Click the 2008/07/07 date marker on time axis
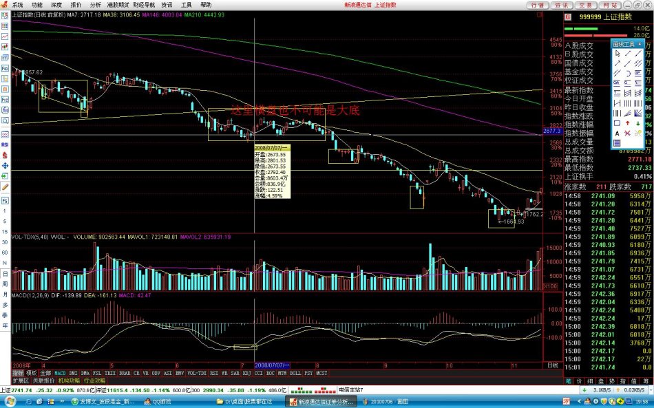The image size is (654, 408). coord(272,365)
